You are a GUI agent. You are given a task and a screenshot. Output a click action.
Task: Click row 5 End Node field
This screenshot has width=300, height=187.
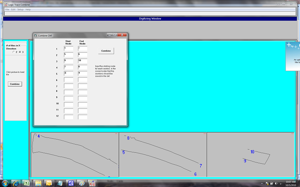(x=82, y=74)
